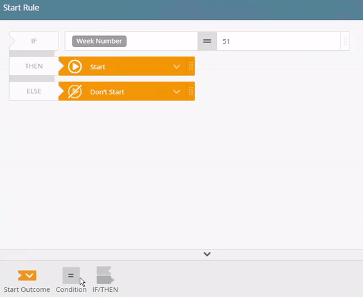Select the IF label block
The width and height of the screenshot is (363, 297).
click(34, 41)
